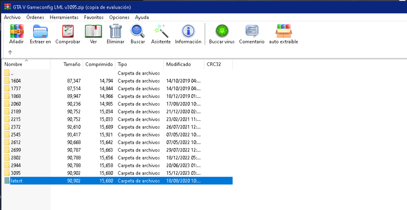The image size is (407, 210).
Task: Click compressed value 15,642
Action: (x=106, y=142)
